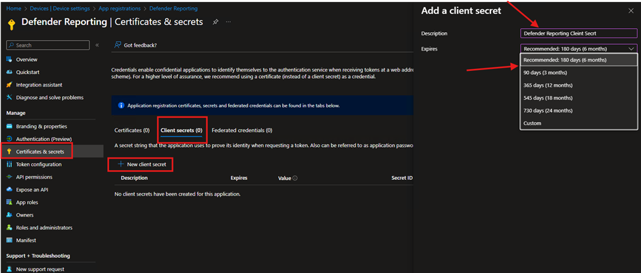The image size is (641, 273).
Task: Open Token configuration in the sidebar
Action: tap(39, 164)
